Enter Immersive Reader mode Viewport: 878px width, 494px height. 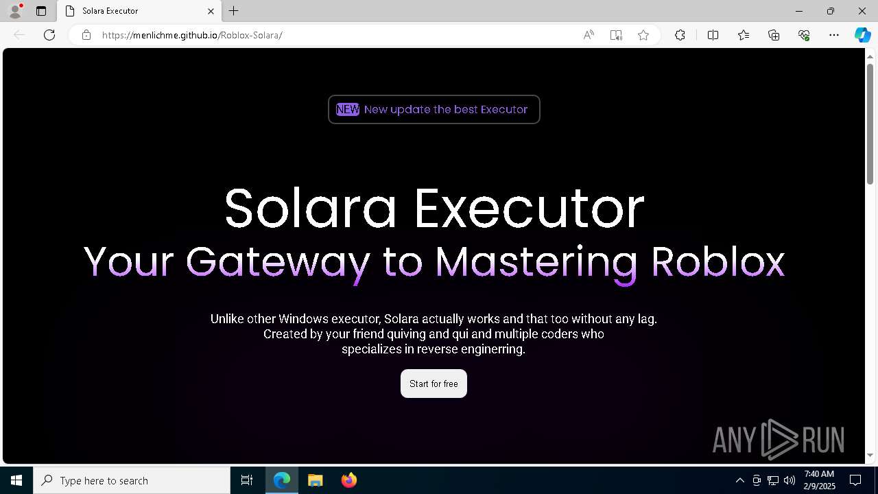tap(616, 35)
